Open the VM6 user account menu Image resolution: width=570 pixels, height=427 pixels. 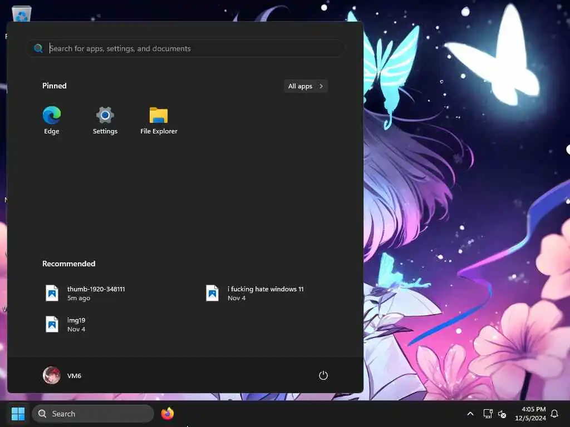pos(62,375)
